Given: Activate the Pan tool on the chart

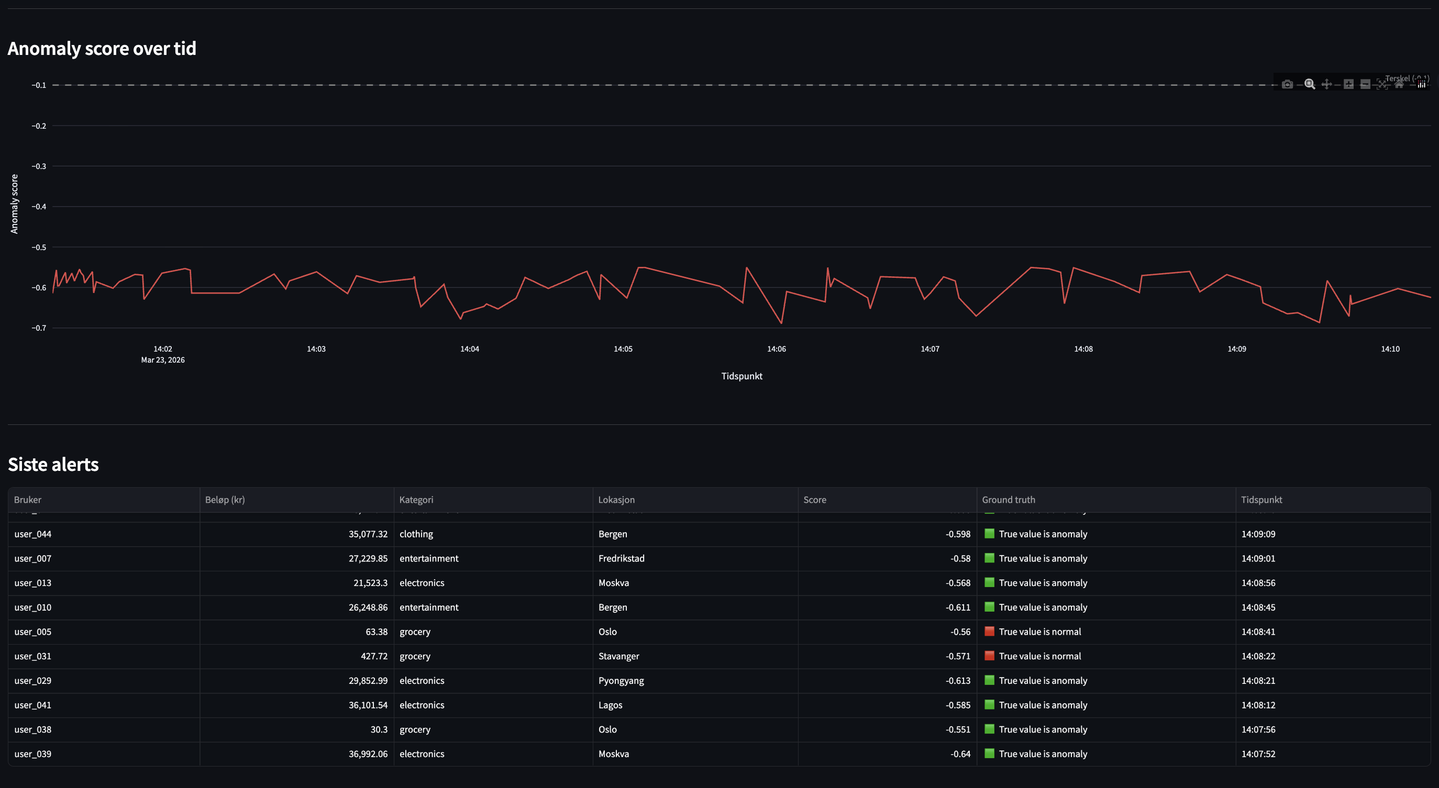Looking at the screenshot, I should [x=1327, y=85].
